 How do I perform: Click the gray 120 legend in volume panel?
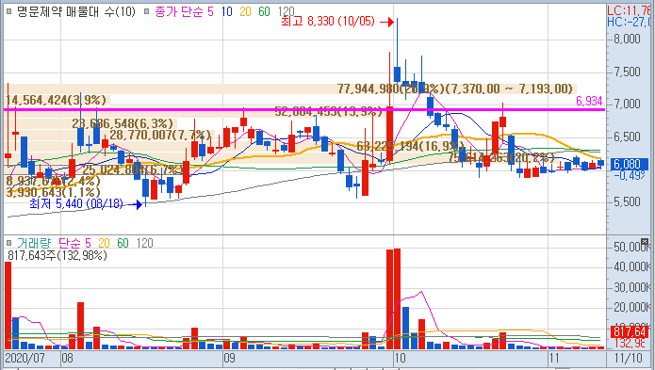click(144, 243)
